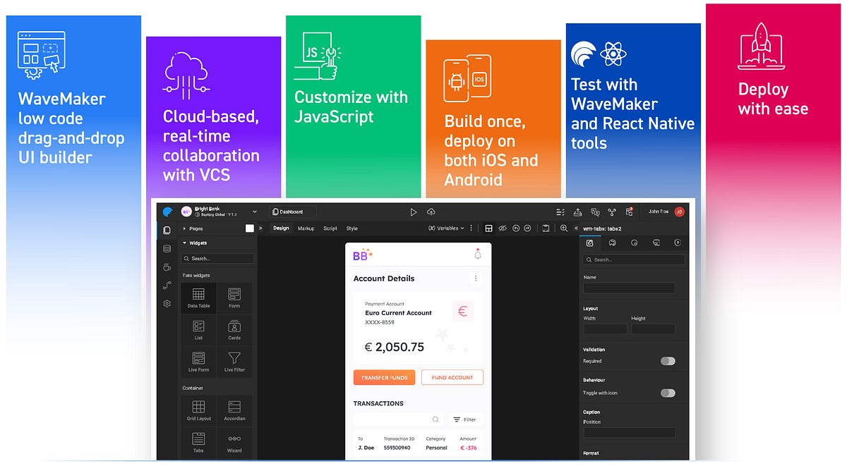Switch to the Script tab

coord(330,228)
